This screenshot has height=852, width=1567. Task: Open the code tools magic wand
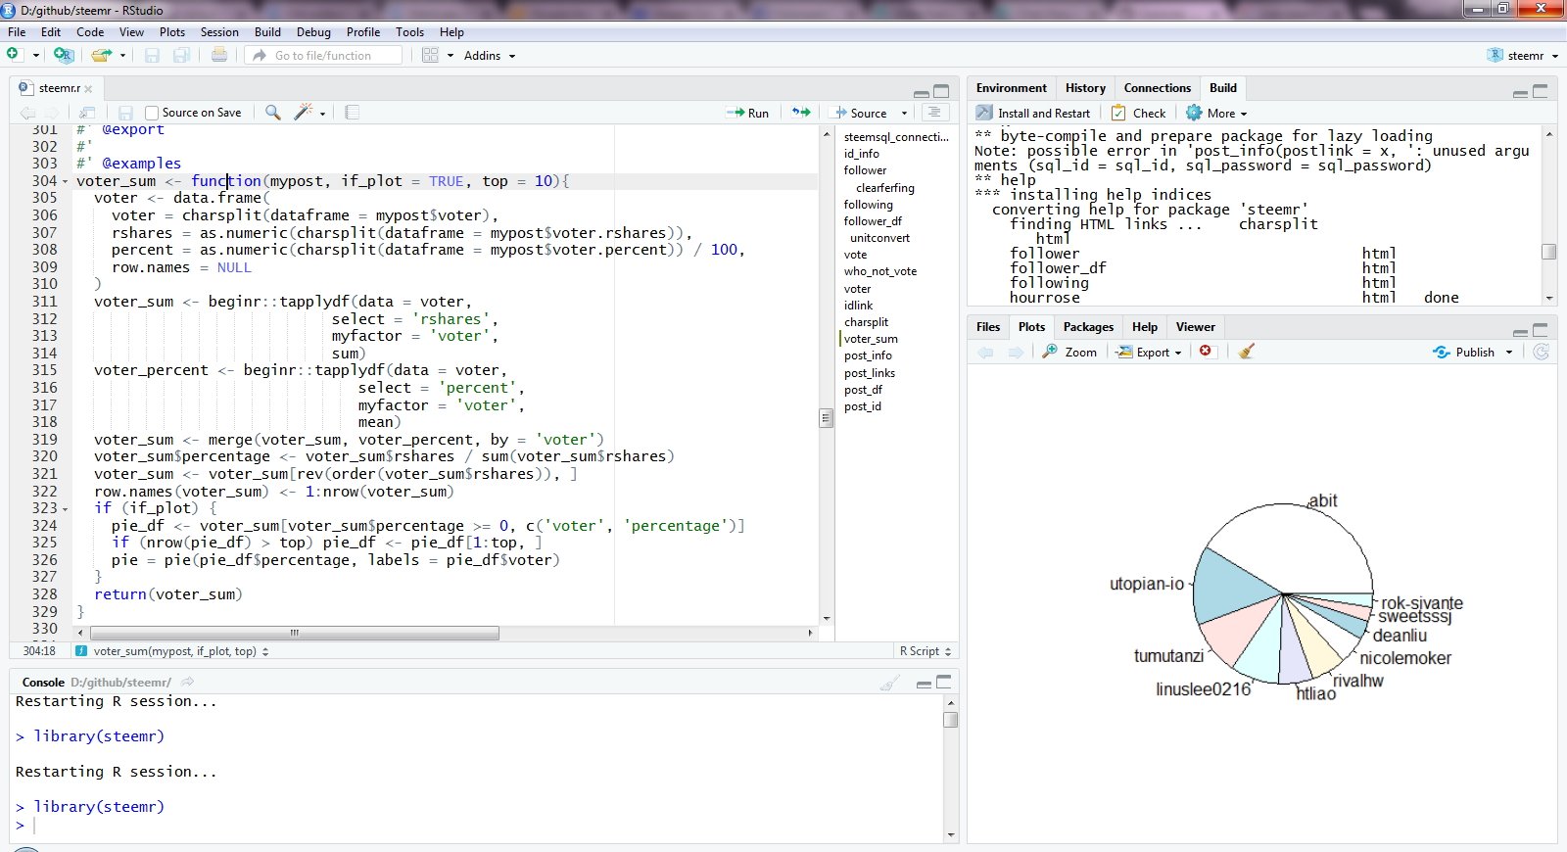click(x=305, y=113)
